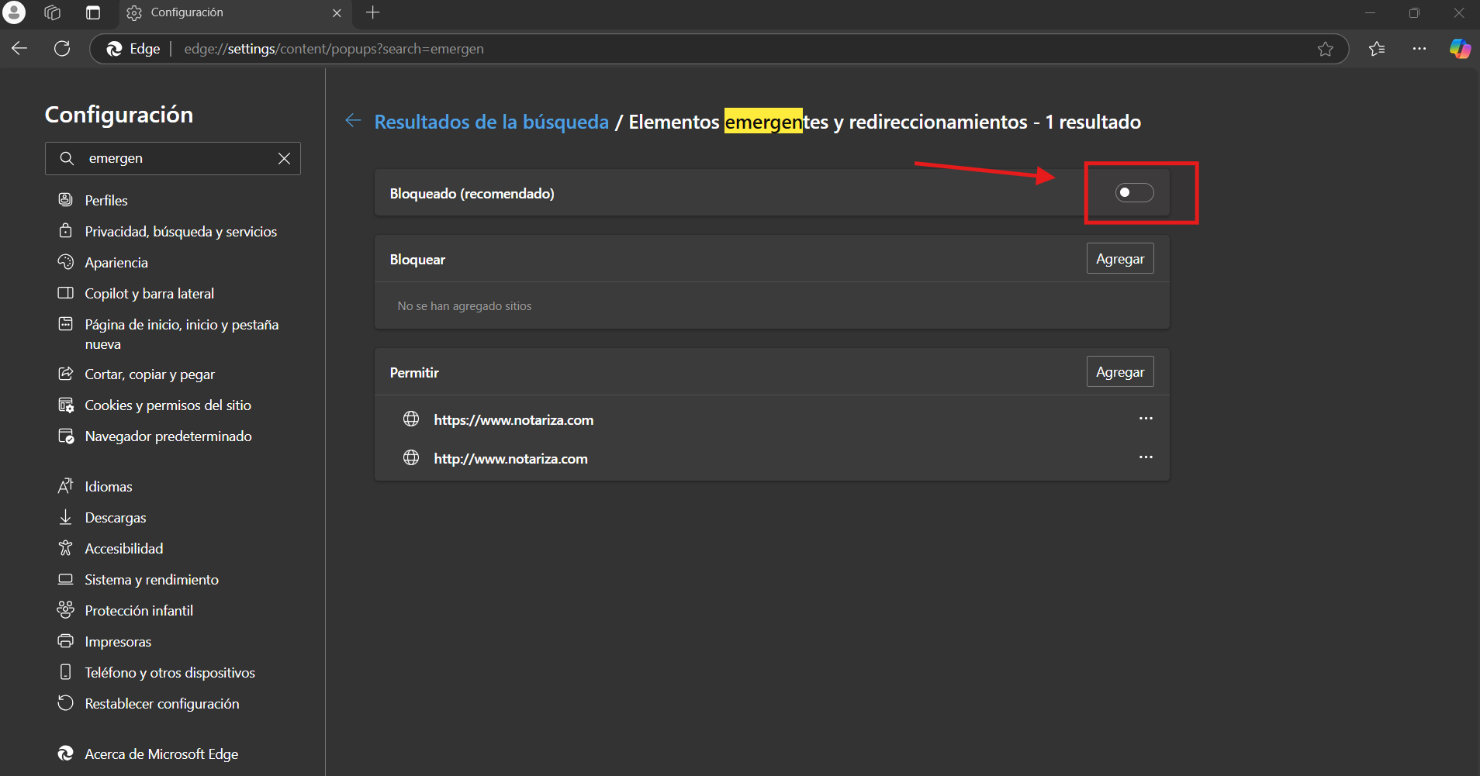The image size is (1480, 776).
Task: Add this page to favorites star icon
Action: click(x=1326, y=49)
